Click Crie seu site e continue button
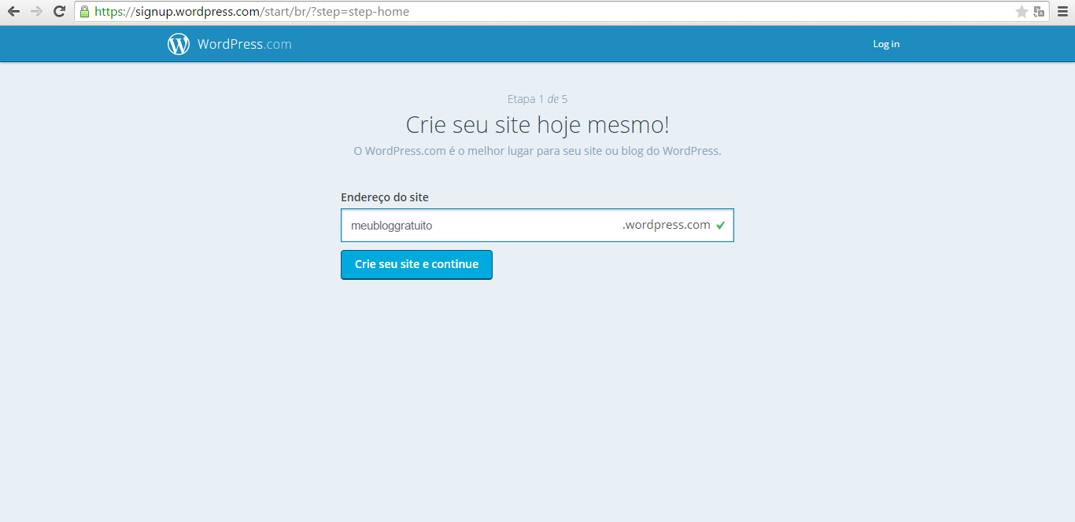Viewport: 1075px width, 522px height. tap(416, 265)
